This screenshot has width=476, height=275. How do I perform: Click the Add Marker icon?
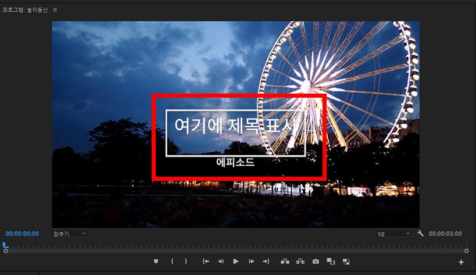(156, 262)
